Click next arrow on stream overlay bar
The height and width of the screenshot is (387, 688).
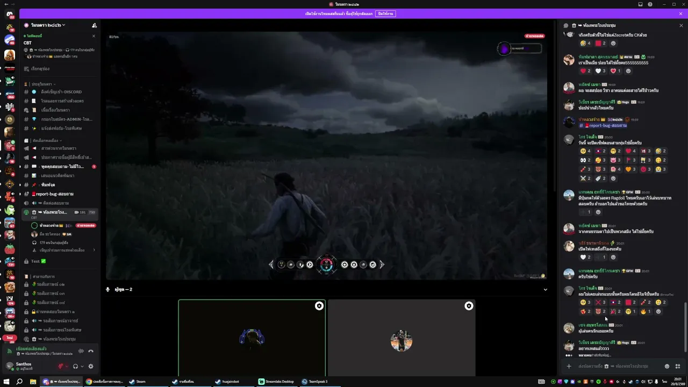pyautogui.click(x=382, y=264)
